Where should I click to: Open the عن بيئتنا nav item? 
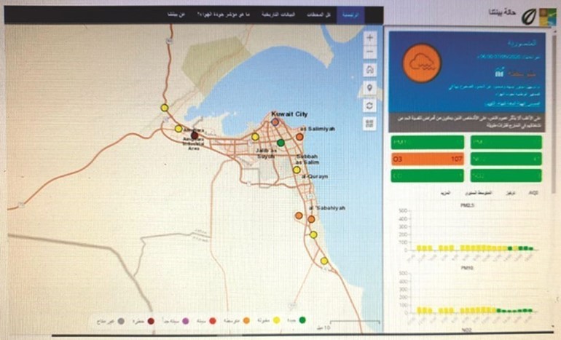tap(176, 15)
